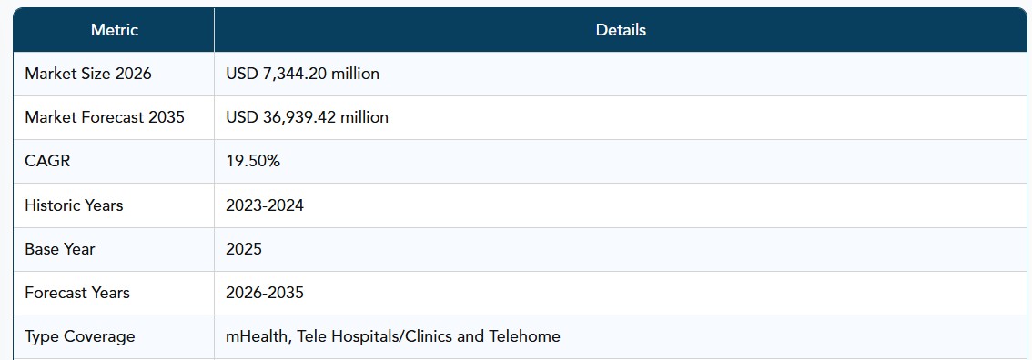Click the USD 36,939.42 million value
Viewport: 1032px width, 360px height.
point(307,117)
